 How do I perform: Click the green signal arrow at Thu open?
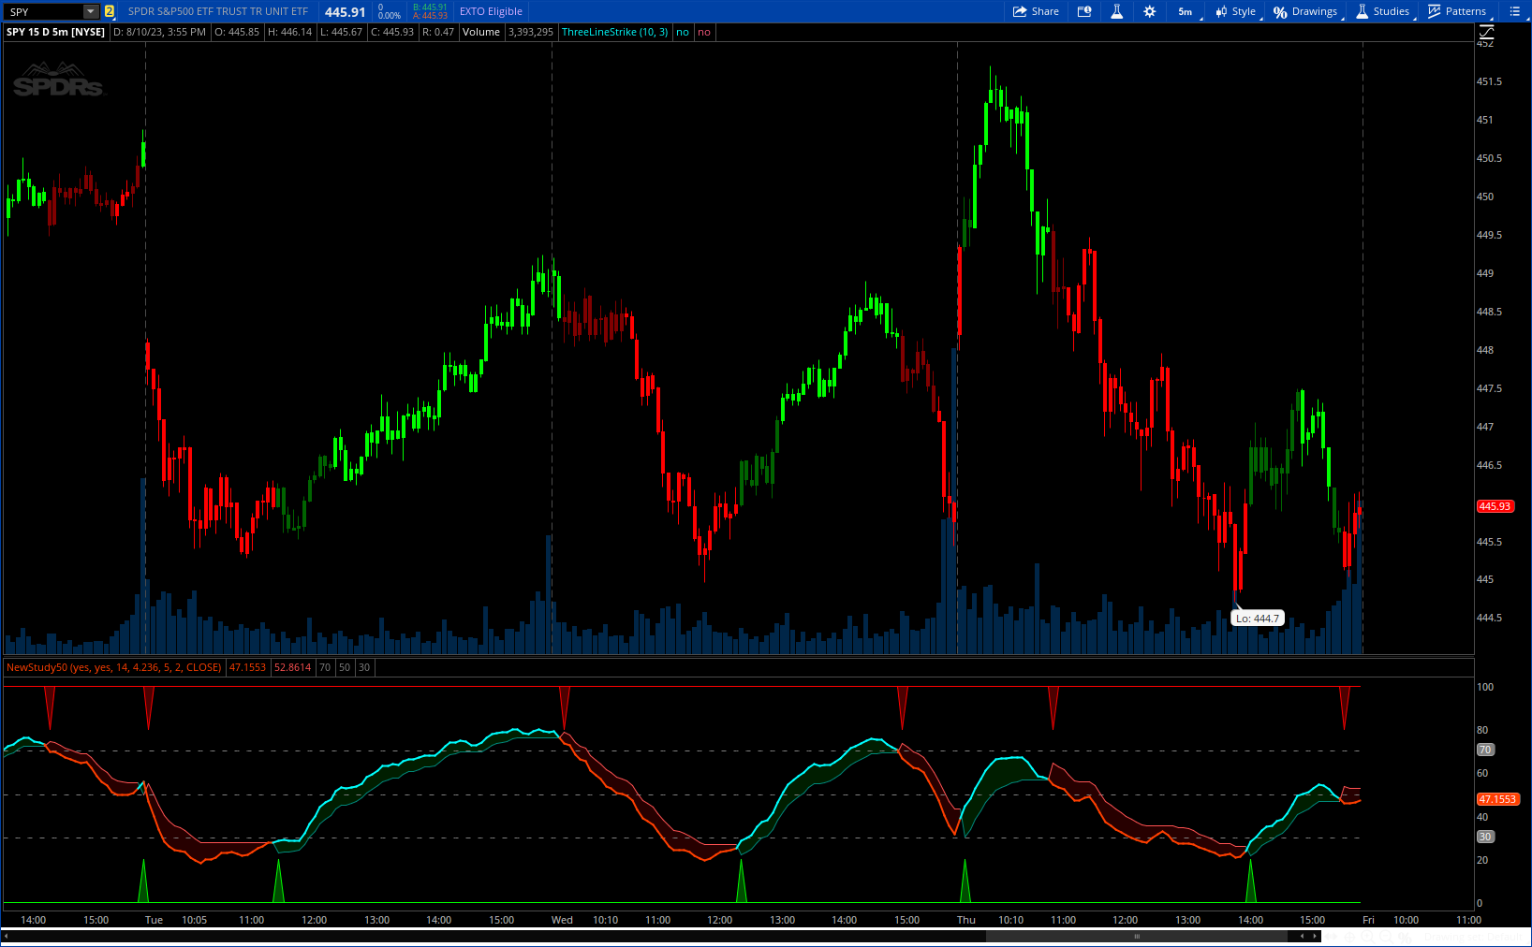tap(965, 881)
